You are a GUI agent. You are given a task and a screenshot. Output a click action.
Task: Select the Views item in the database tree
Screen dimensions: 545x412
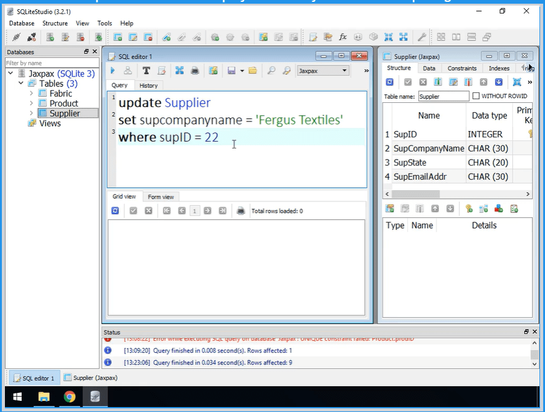click(x=50, y=123)
